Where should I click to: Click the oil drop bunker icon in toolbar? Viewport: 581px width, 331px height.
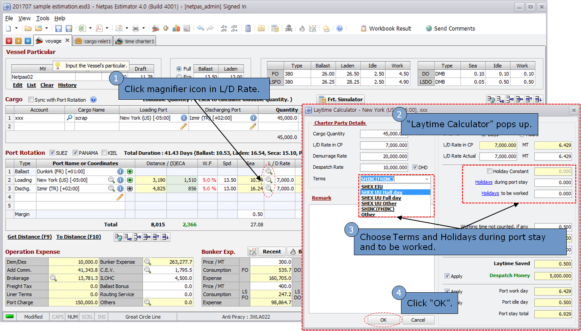point(302,28)
